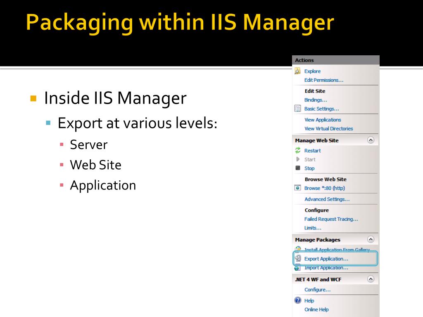Click the Server bullet text

[x=89, y=145]
